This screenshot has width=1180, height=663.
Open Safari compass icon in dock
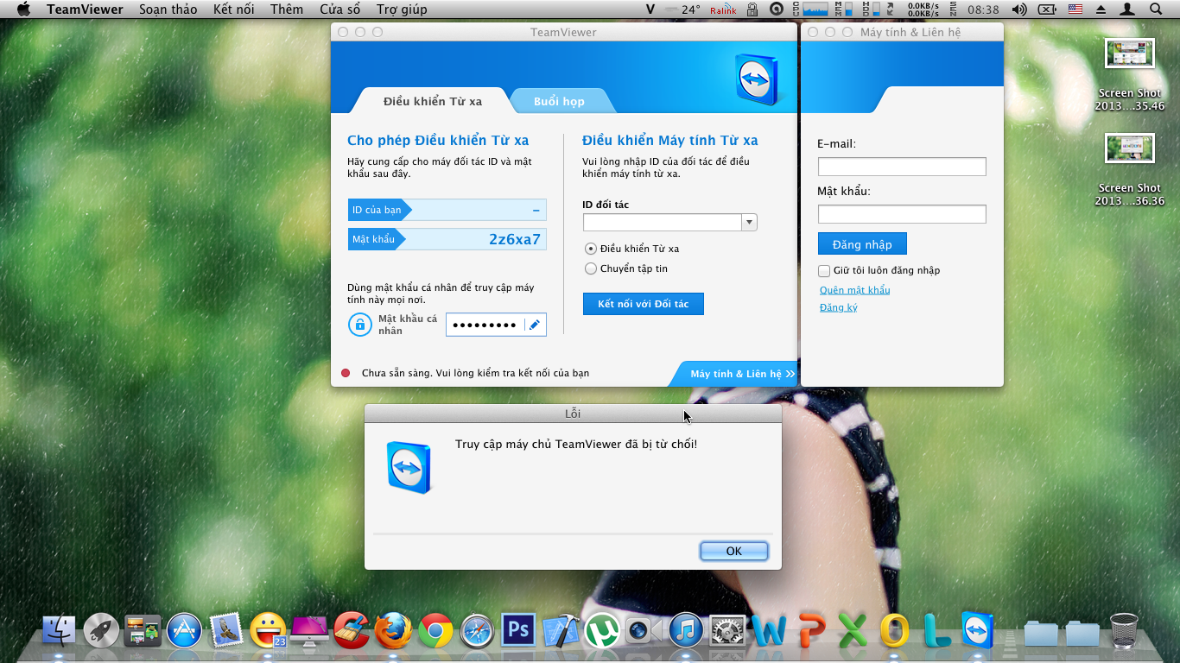click(478, 632)
